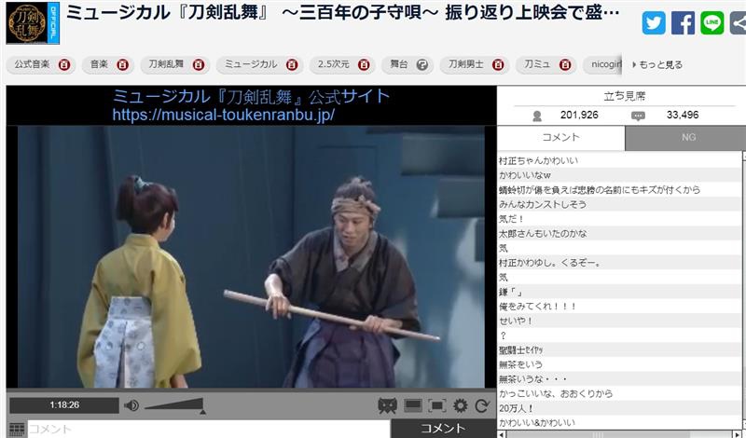Select the 音楽 tag

99,64
